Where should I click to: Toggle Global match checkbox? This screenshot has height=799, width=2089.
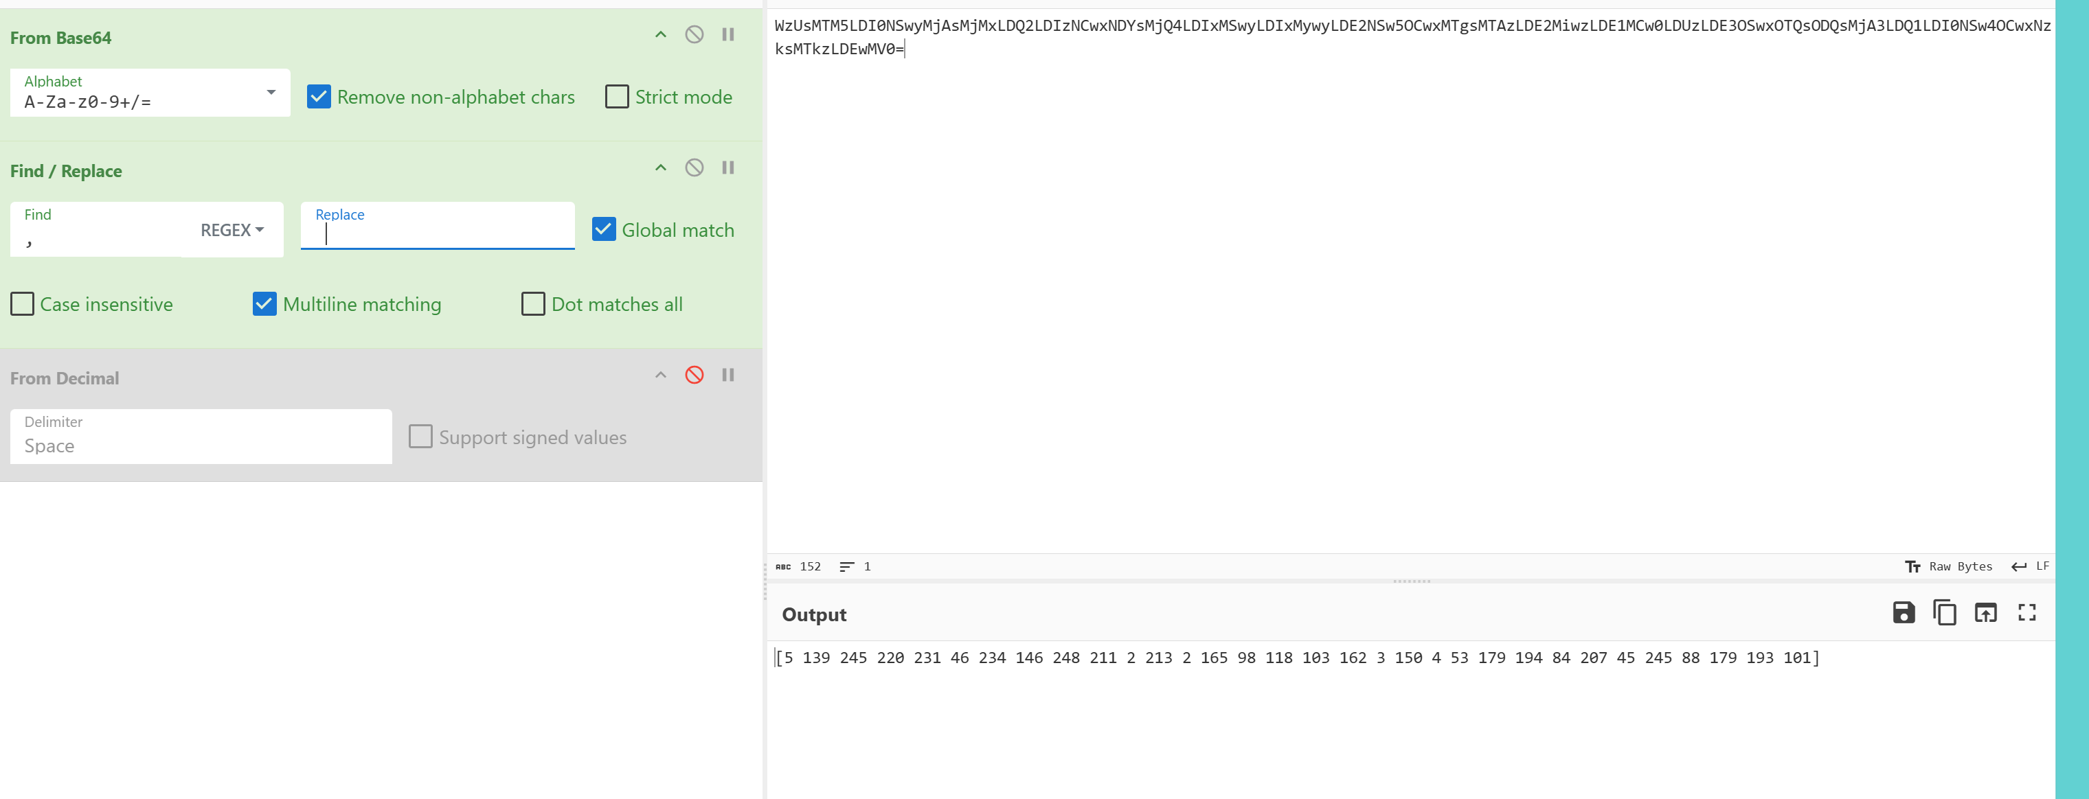603,229
